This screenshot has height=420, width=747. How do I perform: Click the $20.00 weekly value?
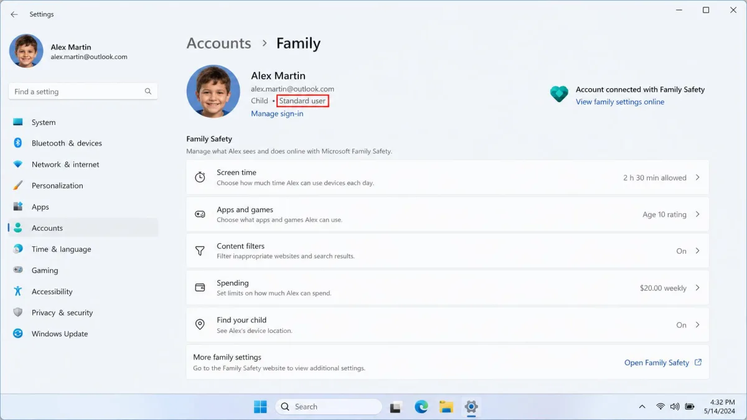(x=663, y=288)
